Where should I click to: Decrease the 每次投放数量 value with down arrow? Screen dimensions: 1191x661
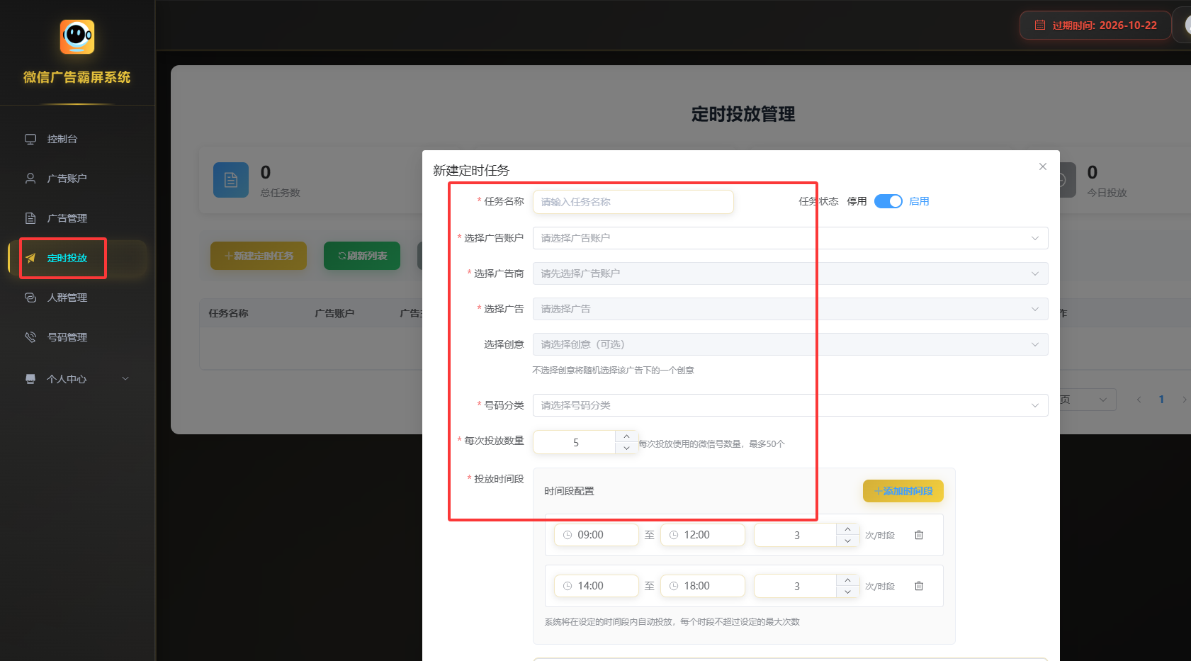point(626,448)
